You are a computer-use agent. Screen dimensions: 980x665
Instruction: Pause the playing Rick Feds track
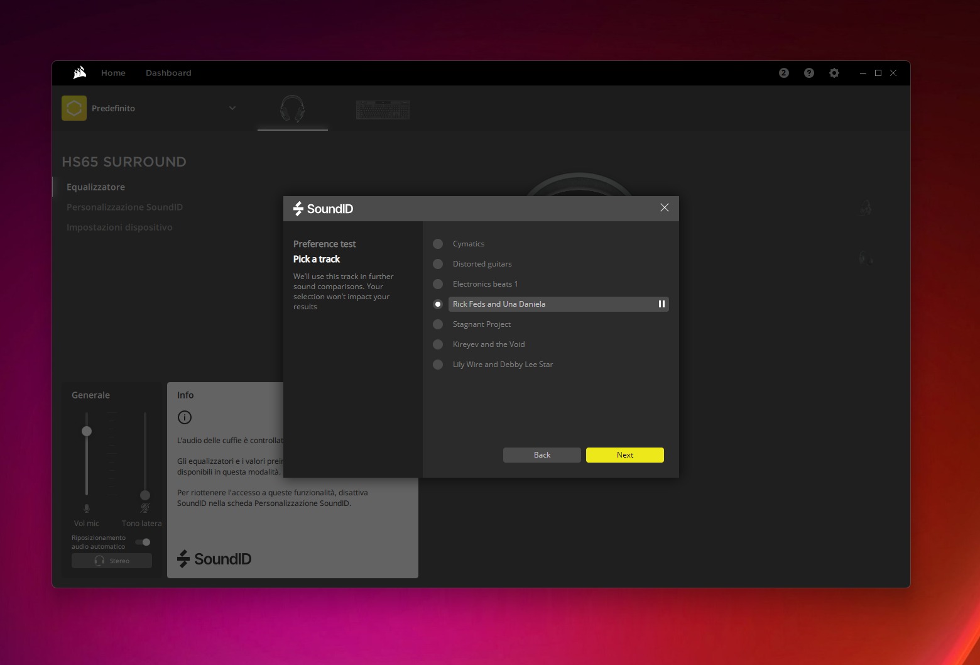661,304
